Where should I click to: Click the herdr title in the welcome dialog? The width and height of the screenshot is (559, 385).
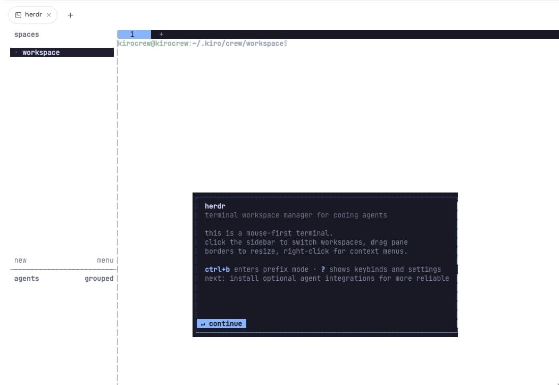point(215,206)
